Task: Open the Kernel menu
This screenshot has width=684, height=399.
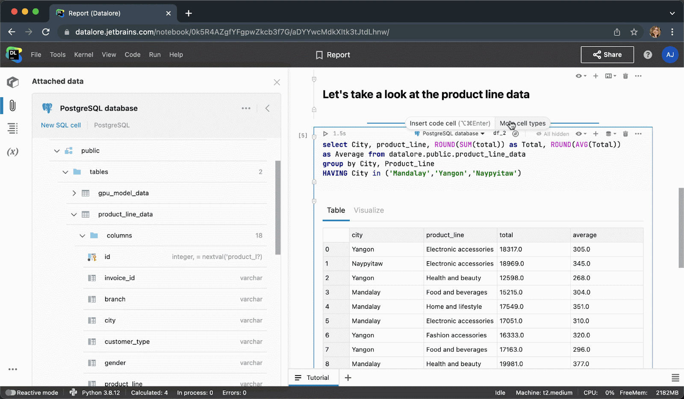Action: [x=83, y=55]
